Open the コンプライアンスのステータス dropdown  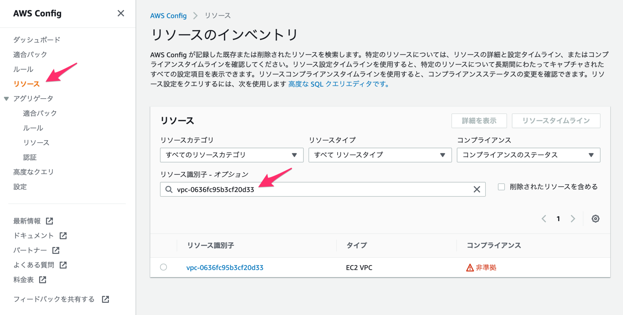[528, 155]
